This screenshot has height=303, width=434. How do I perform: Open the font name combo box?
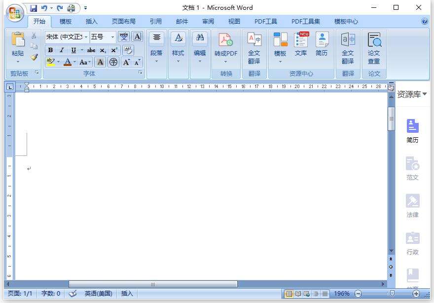point(67,37)
